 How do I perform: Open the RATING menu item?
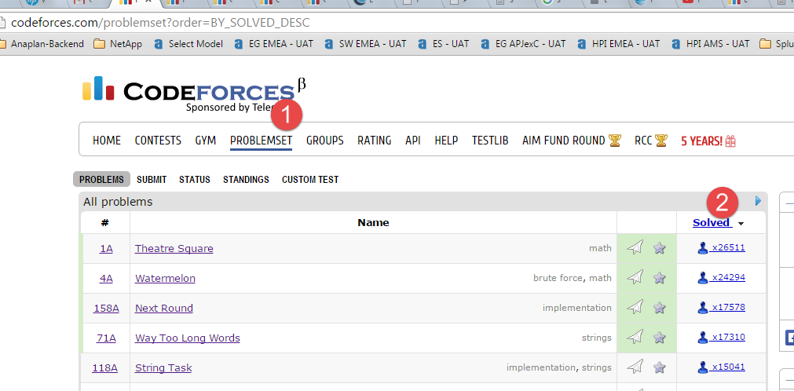pyautogui.click(x=374, y=141)
